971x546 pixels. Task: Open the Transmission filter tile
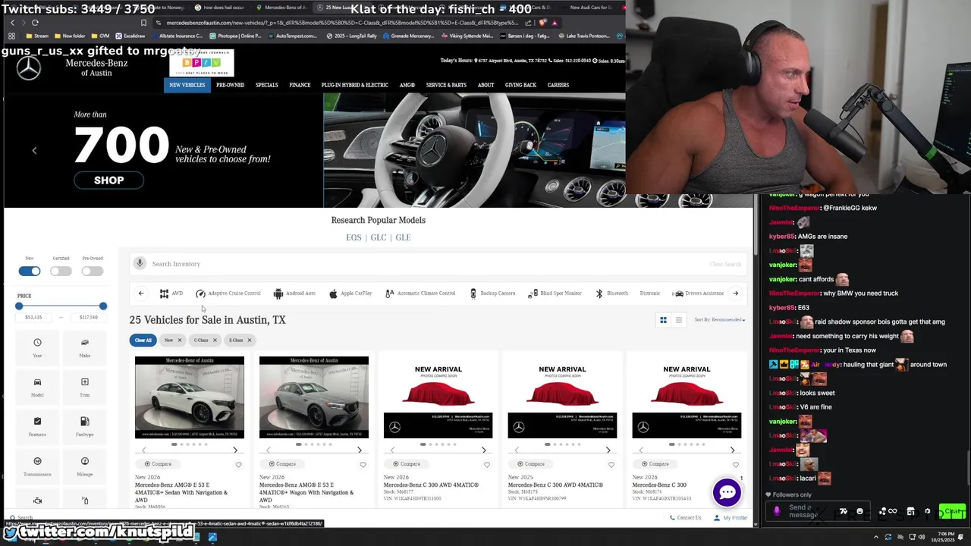37,466
